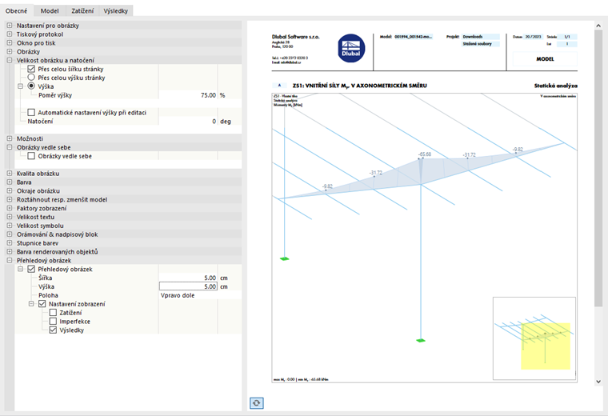Click the Natočení row label

(x=40, y=122)
